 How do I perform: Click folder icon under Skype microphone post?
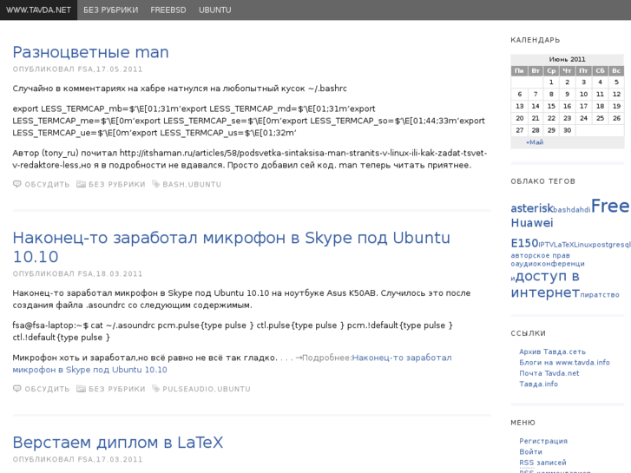pyautogui.click(x=81, y=389)
